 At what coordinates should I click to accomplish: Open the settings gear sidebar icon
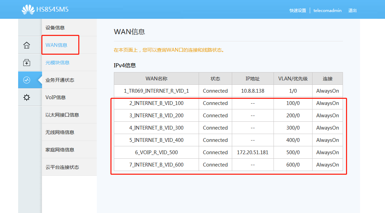(27, 97)
